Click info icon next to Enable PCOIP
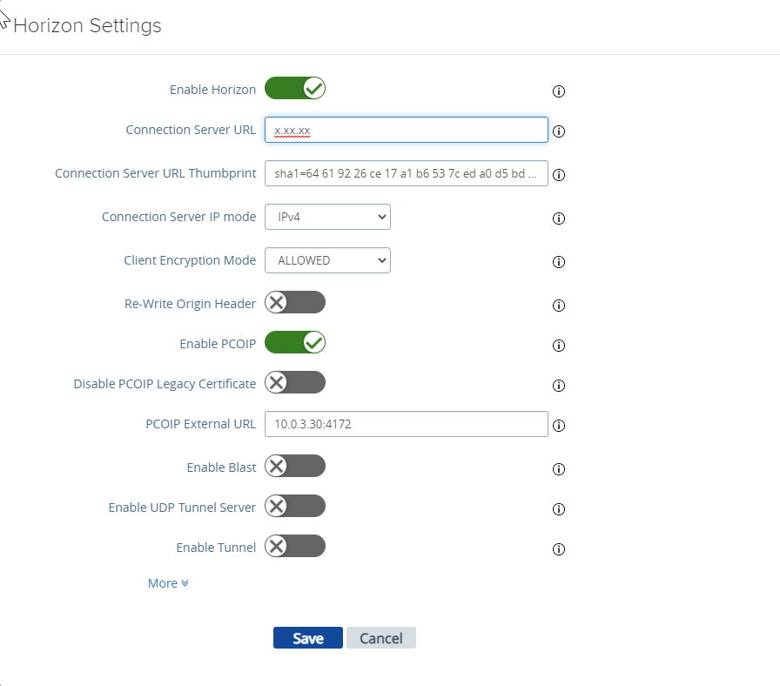 point(559,346)
